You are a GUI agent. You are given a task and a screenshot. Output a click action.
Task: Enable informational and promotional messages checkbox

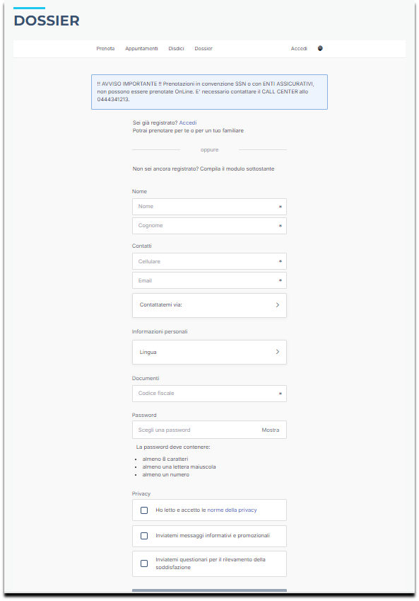click(144, 536)
